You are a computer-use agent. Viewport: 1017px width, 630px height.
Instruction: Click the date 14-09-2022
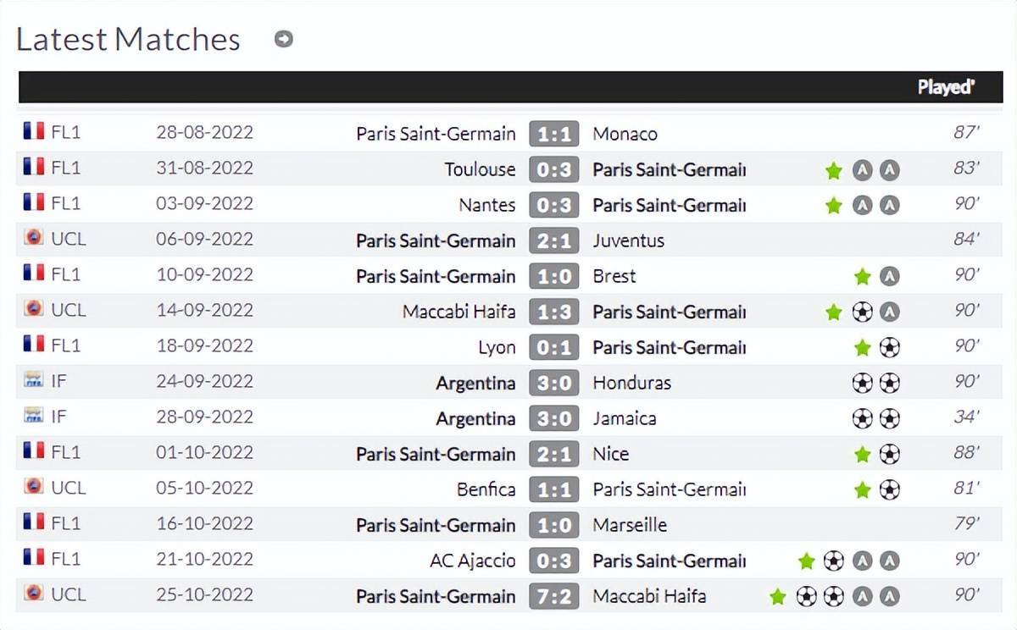pyautogui.click(x=204, y=310)
